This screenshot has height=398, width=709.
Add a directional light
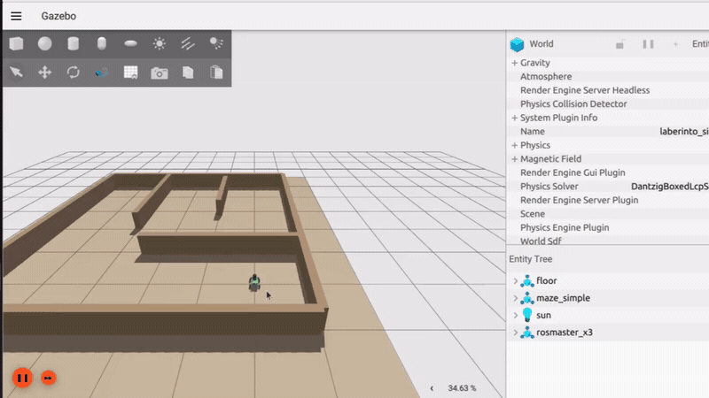[188, 43]
